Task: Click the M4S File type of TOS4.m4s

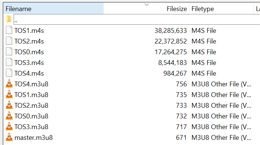Action: click(x=204, y=73)
